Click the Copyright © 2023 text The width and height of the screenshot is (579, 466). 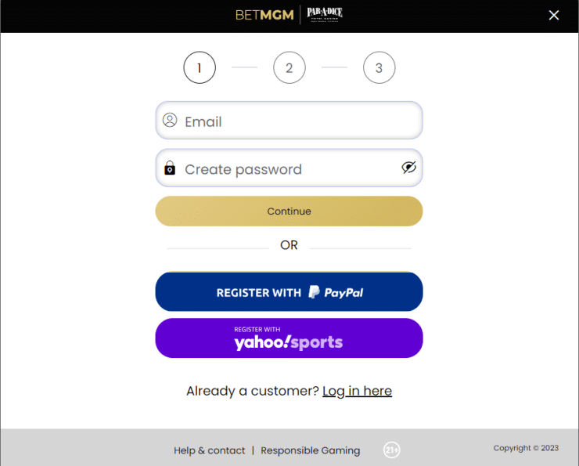tap(526, 448)
